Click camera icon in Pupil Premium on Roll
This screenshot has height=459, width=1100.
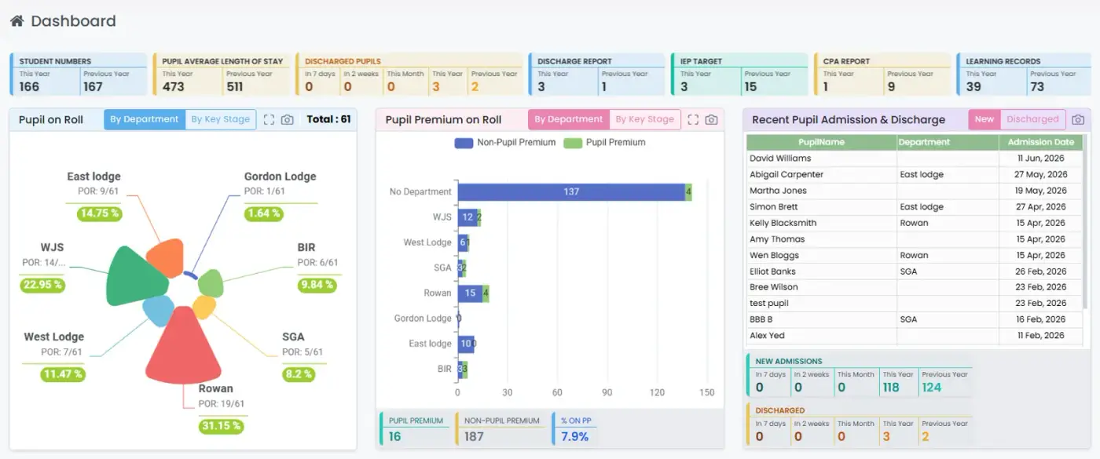point(711,119)
